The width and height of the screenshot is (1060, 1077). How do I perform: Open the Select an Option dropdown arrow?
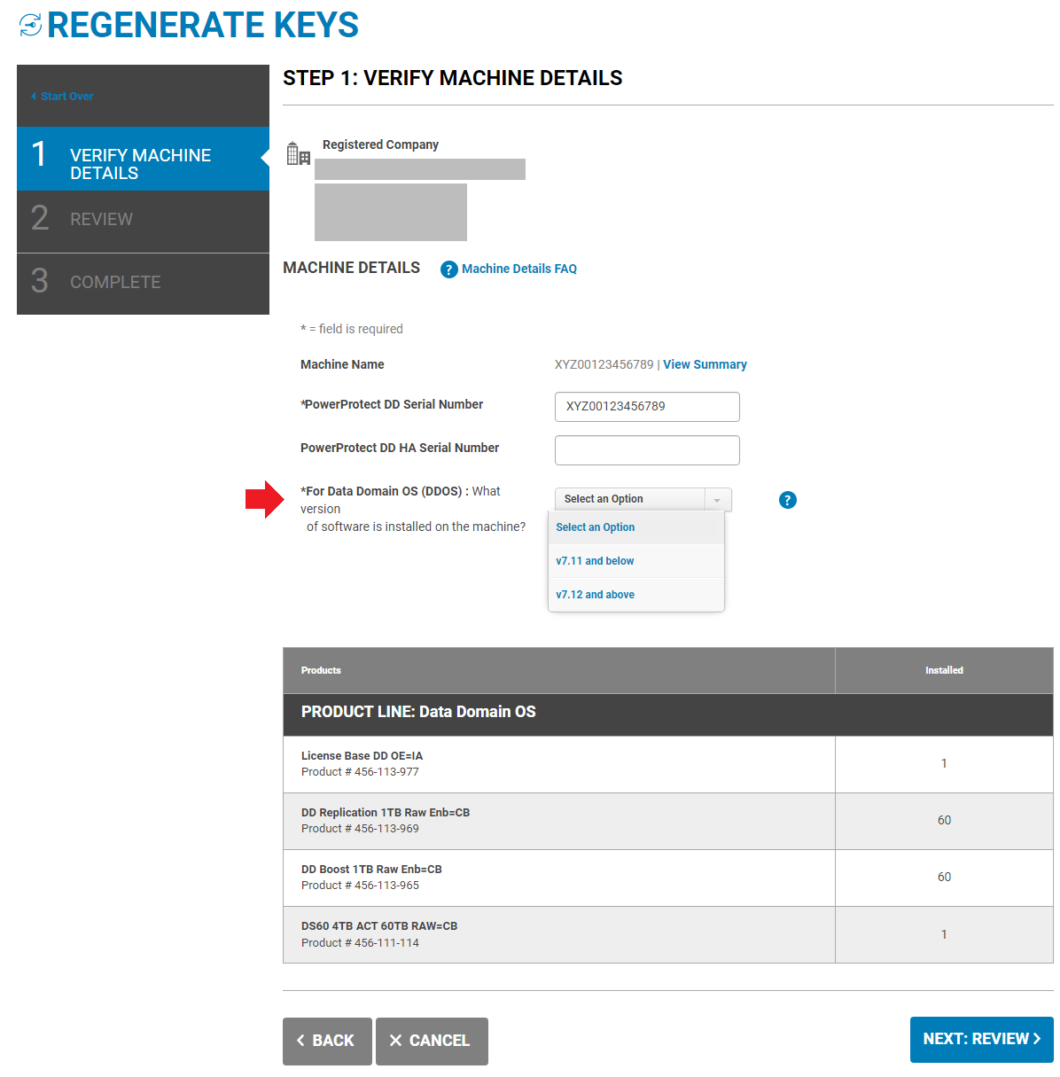point(717,499)
